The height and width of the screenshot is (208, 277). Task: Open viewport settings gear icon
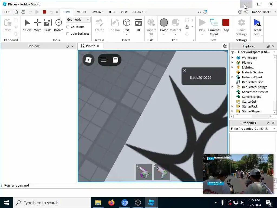tap(225, 46)
